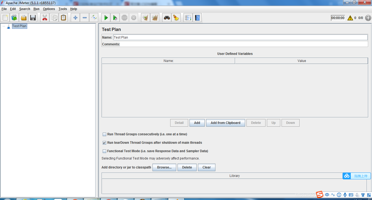
Task: Click the Name text field
Action: tap(240, 37)
